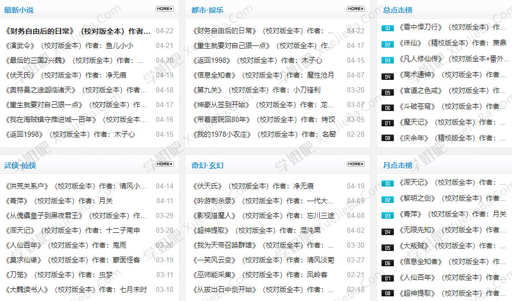Open 《从傀儡皇子到黑夜君王》 novel link
The width and height of the screenshot is (512, 301).
[76, 215]
